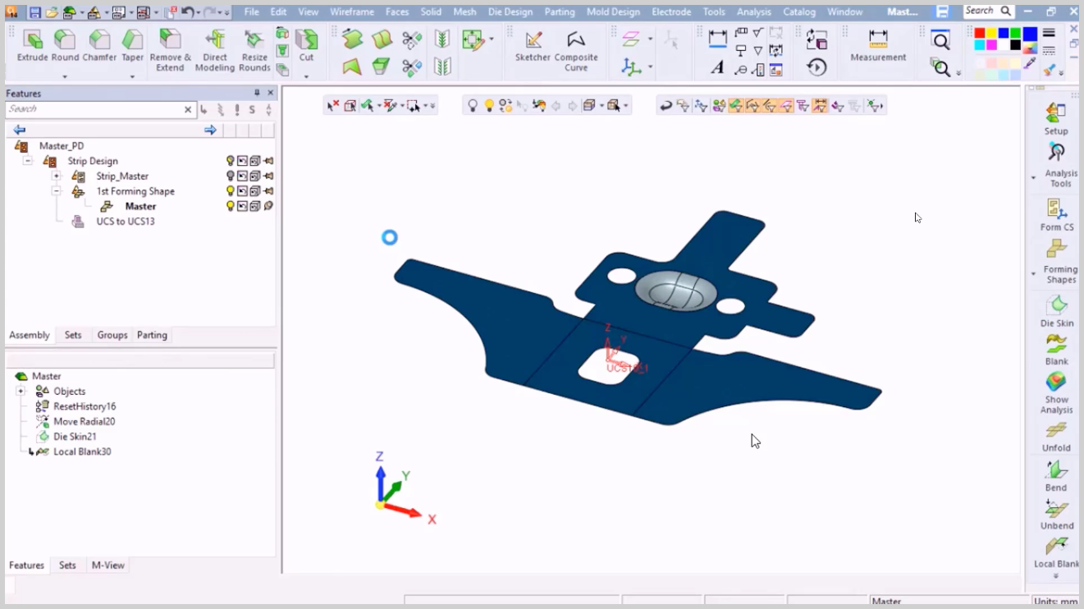This screenshot has width=1084, height=609.
Task: Click the Save icon in the title bar
Action: click(x=34, y=12)
